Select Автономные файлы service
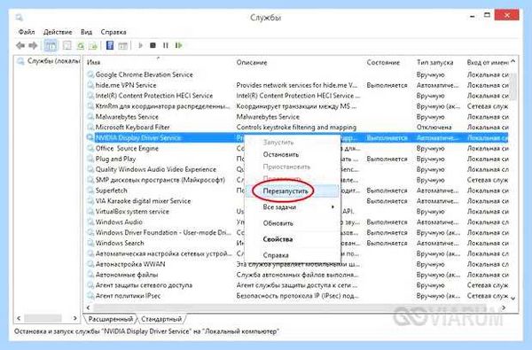This screenshot has height=350, width=532. pos(297,275)
